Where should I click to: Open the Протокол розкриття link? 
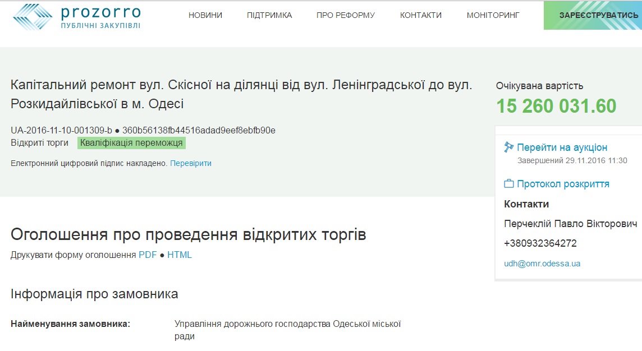[x=563, y=184]
